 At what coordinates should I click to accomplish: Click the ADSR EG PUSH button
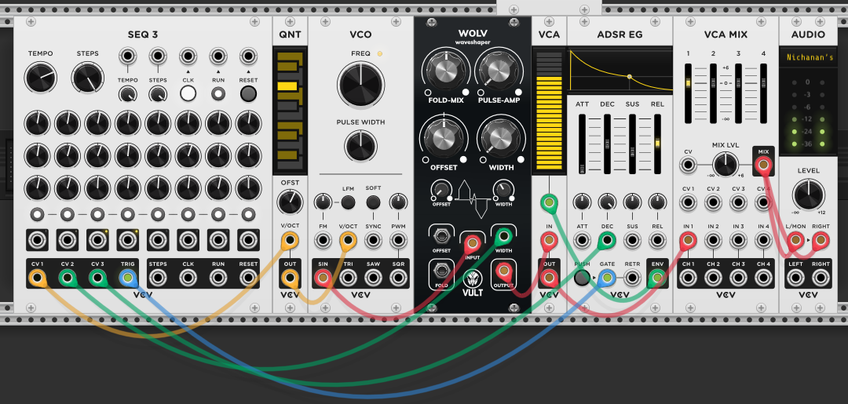tap(582, 278)
